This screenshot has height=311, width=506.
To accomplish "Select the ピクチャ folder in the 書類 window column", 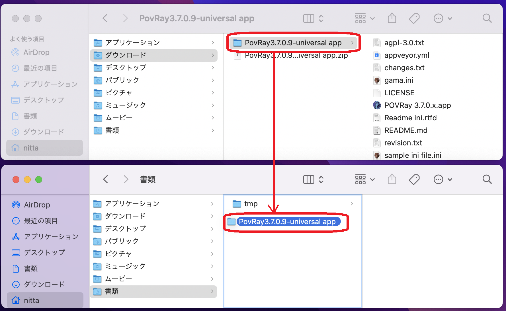I will tap(118, 254).
